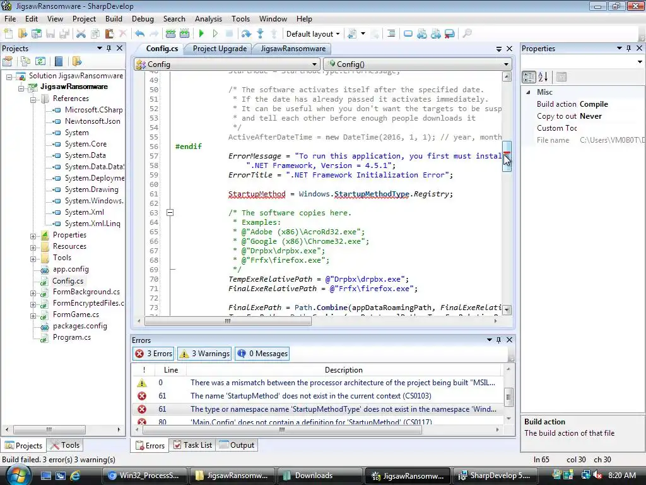
Task: Click the Indent lines toolbar icon
Action: [x=391, y=33]
